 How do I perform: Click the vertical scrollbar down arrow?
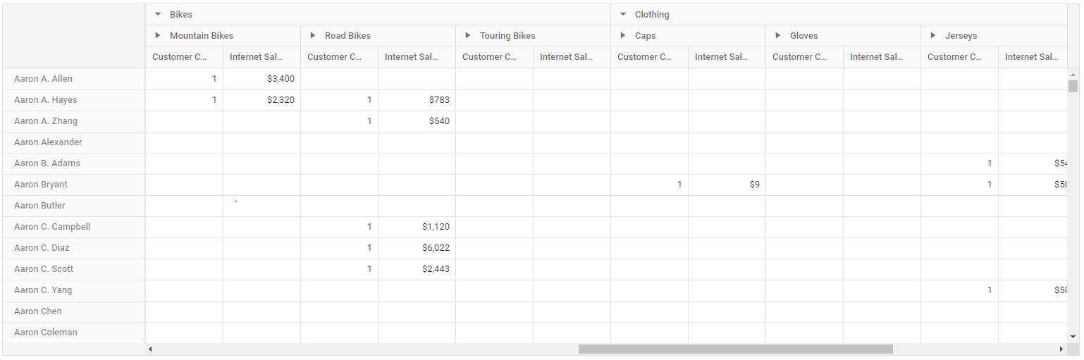[1073, 337]
